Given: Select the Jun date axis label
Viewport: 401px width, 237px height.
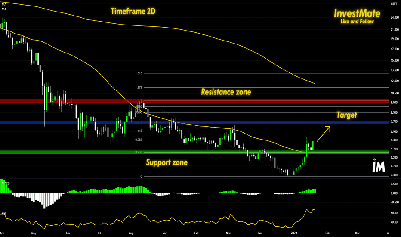Looking at the screenshot, I should pyautogui.click(x=68, y=234).
